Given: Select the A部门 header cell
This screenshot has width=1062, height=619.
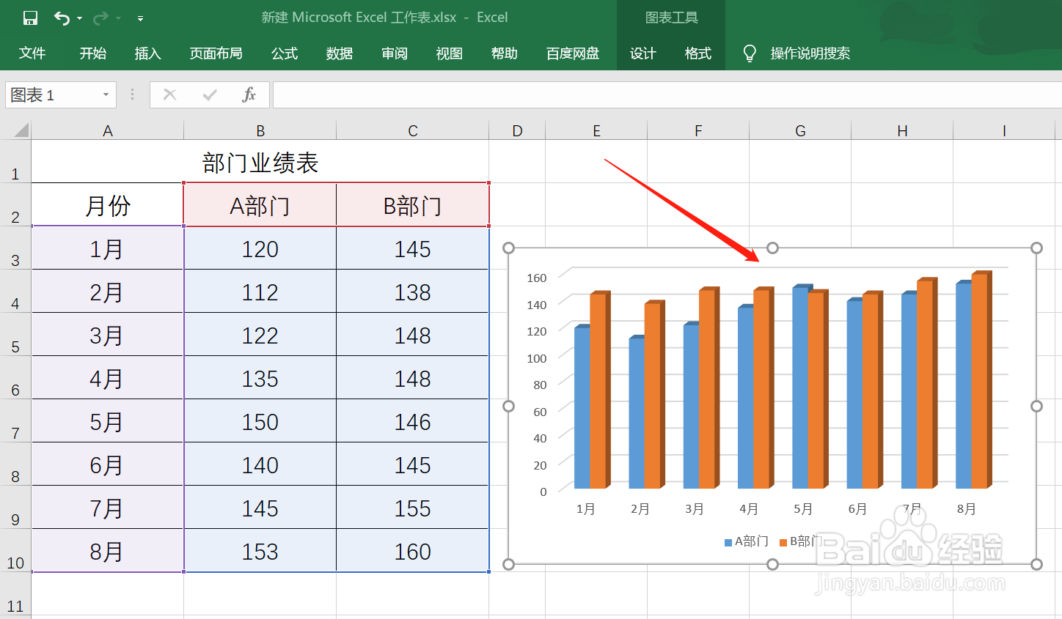Looking at the screenshot, I should 260,205.
